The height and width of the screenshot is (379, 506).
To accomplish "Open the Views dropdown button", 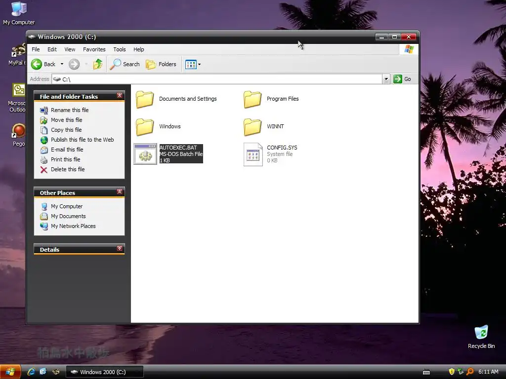I will 193,65.
